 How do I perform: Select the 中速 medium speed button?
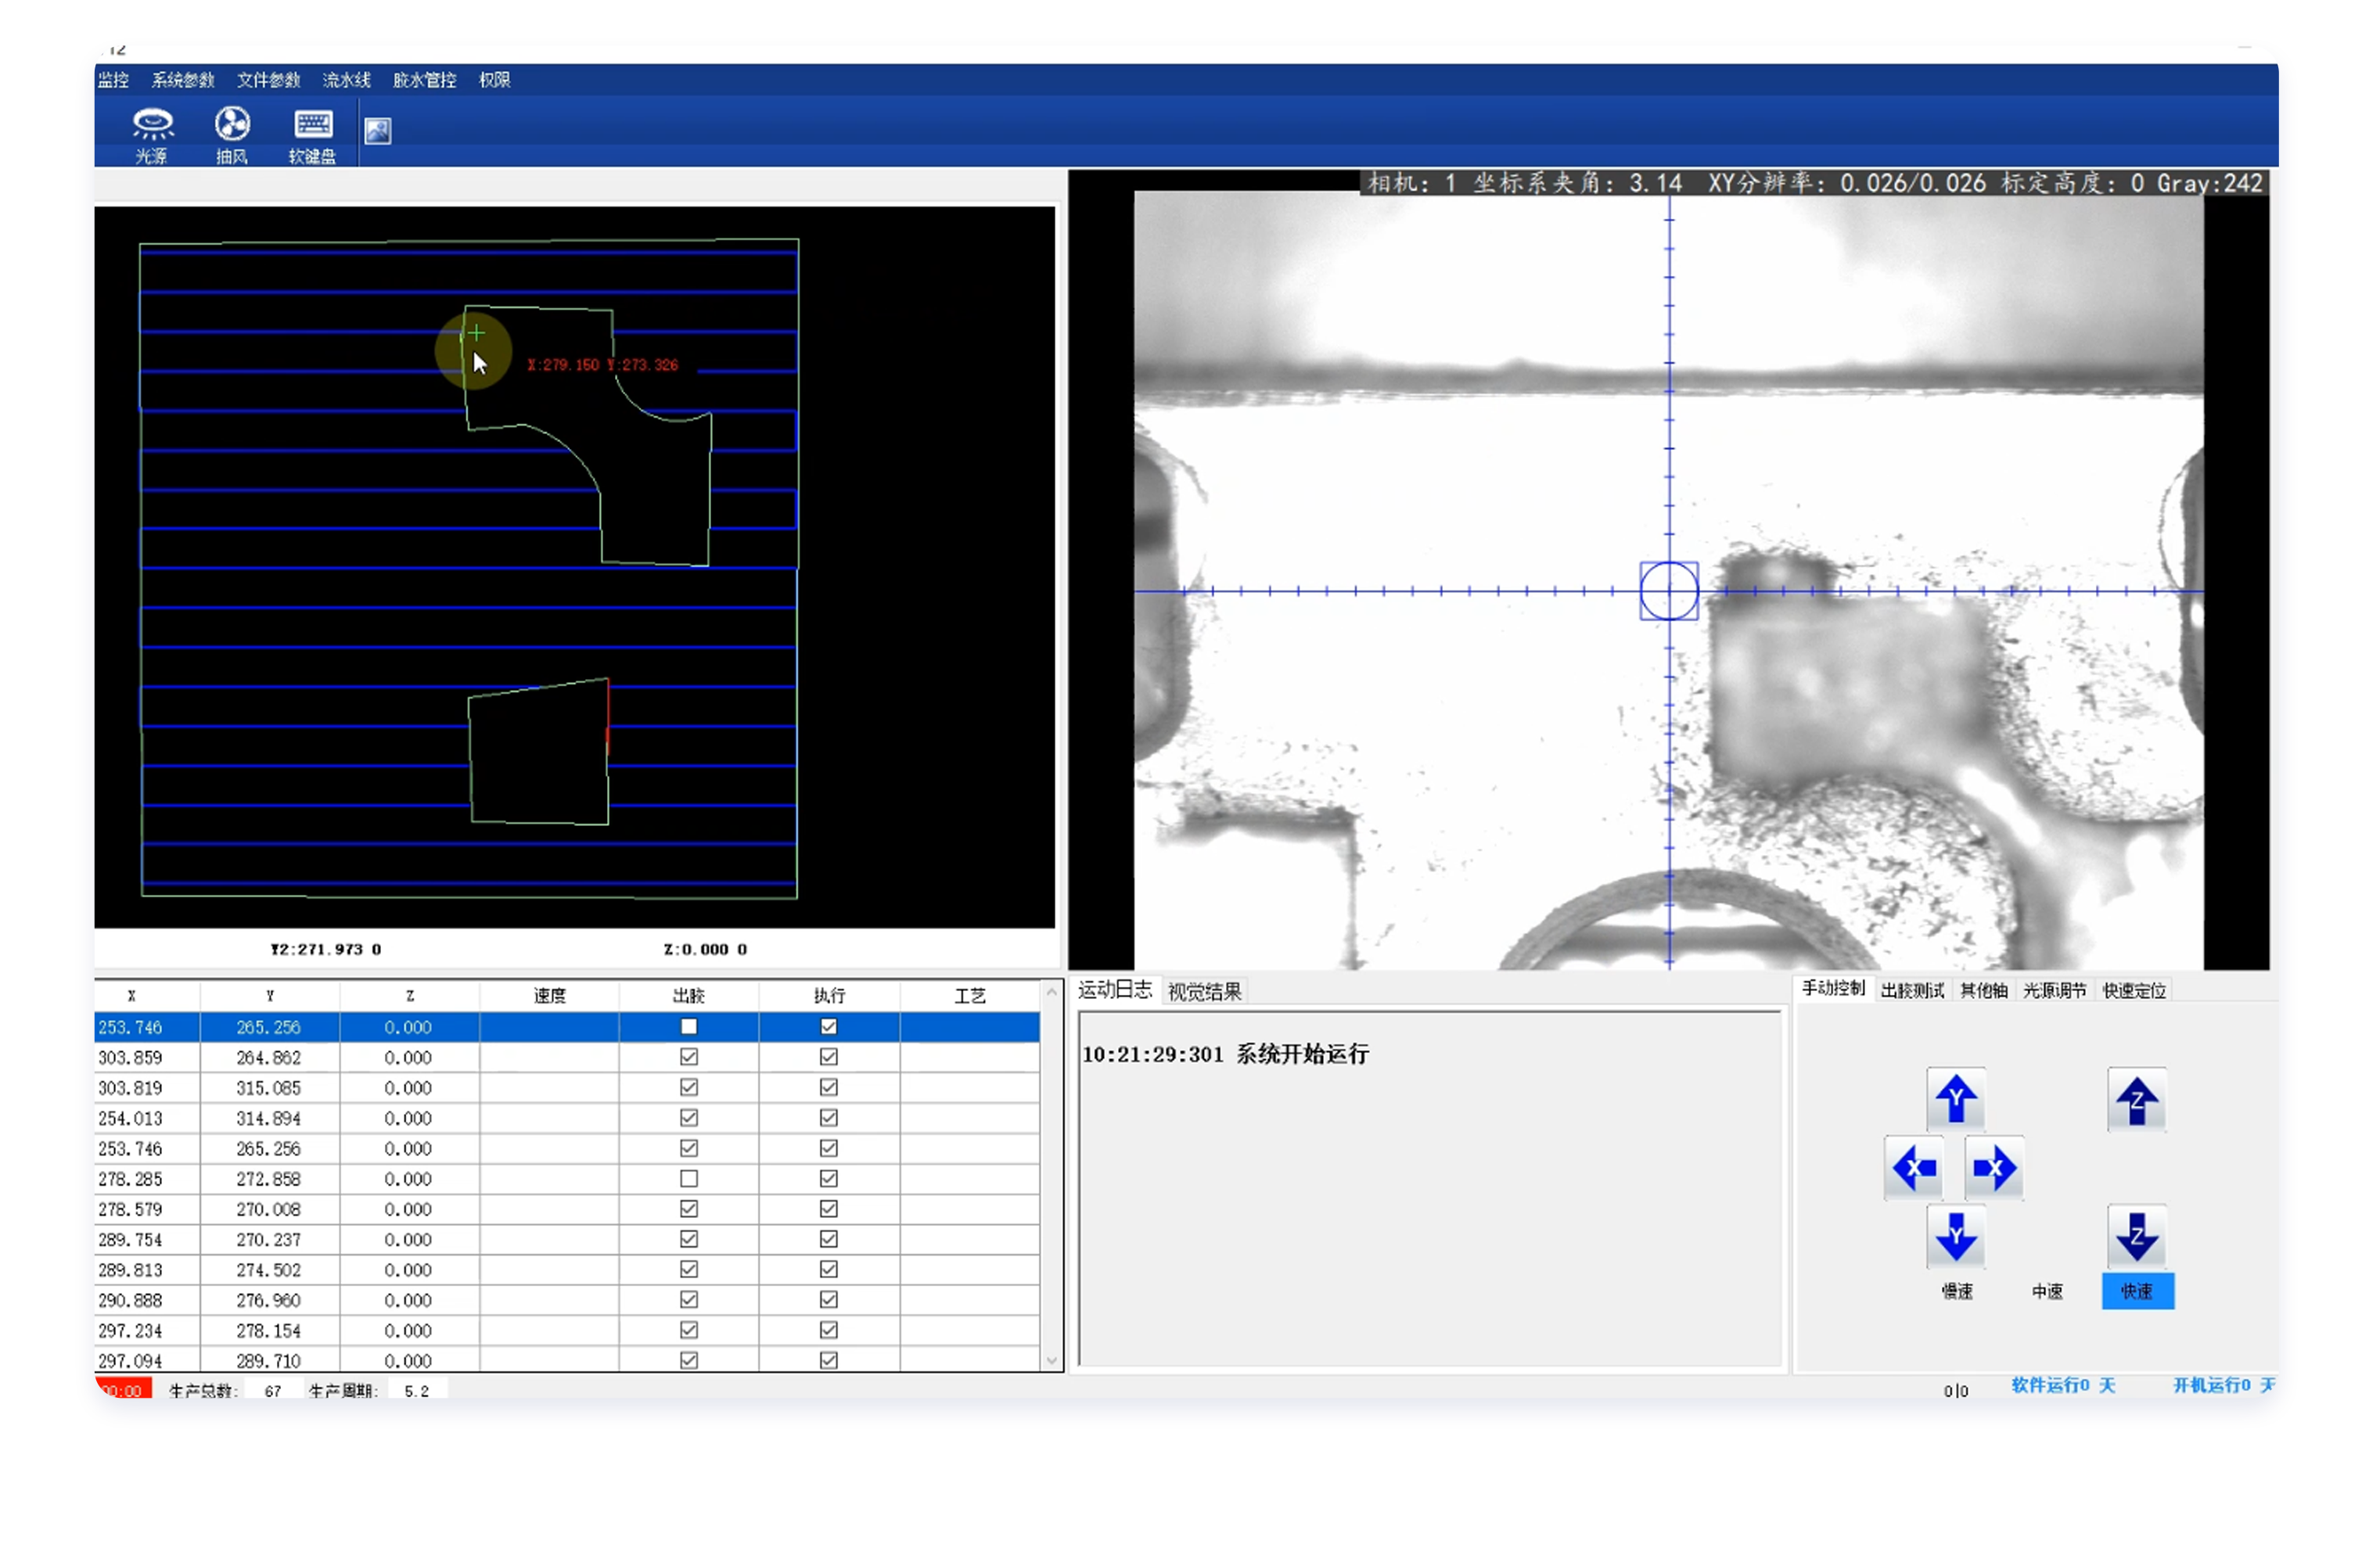[2046, 1291]
